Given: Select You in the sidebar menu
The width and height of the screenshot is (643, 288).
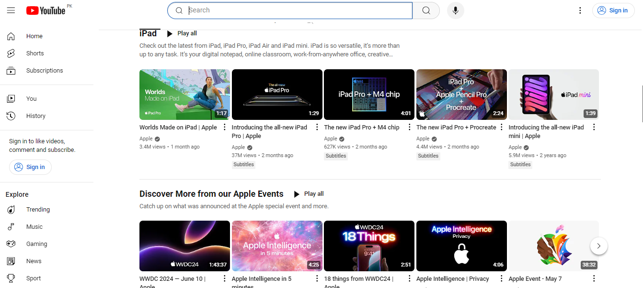Looking at the screenshot, I should point(31,98).
